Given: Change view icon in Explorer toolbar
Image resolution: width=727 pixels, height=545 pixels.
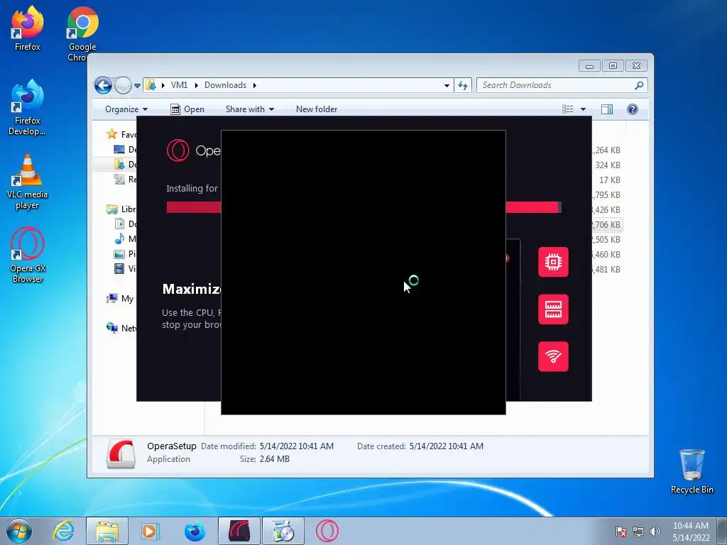Looking at the screenshot, I should pyautogui.click(x=568, y=109).
